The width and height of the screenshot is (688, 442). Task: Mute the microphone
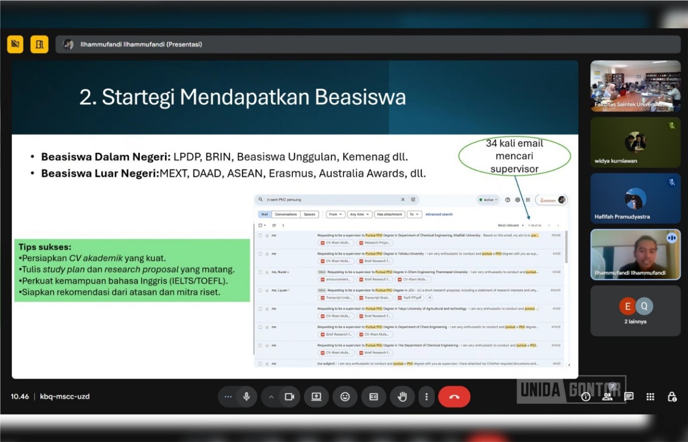pos(246,396)
